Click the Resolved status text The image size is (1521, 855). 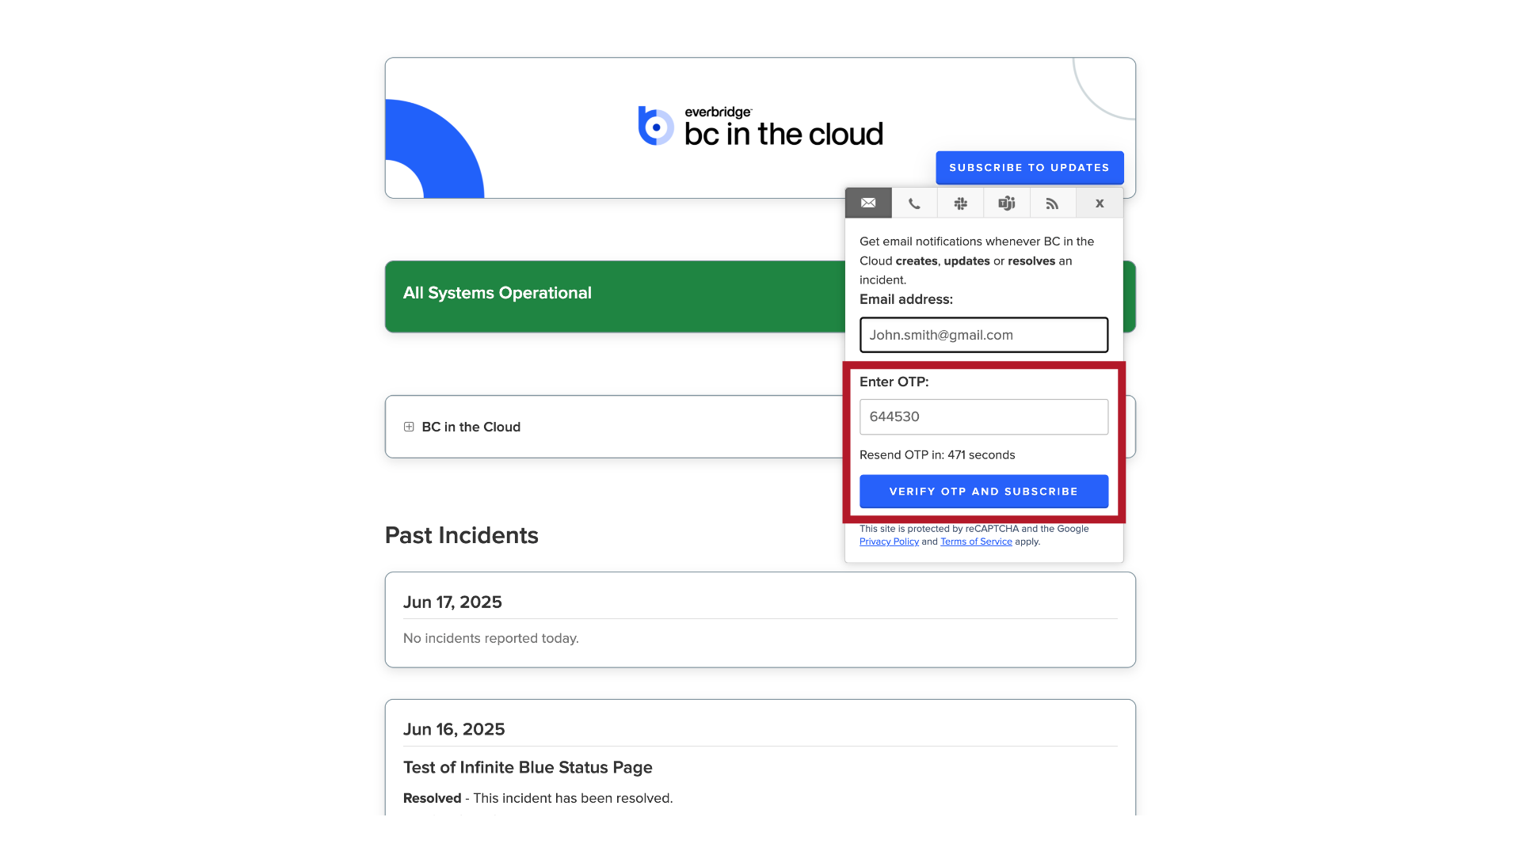pyautogui.click(x=432, y=798)
